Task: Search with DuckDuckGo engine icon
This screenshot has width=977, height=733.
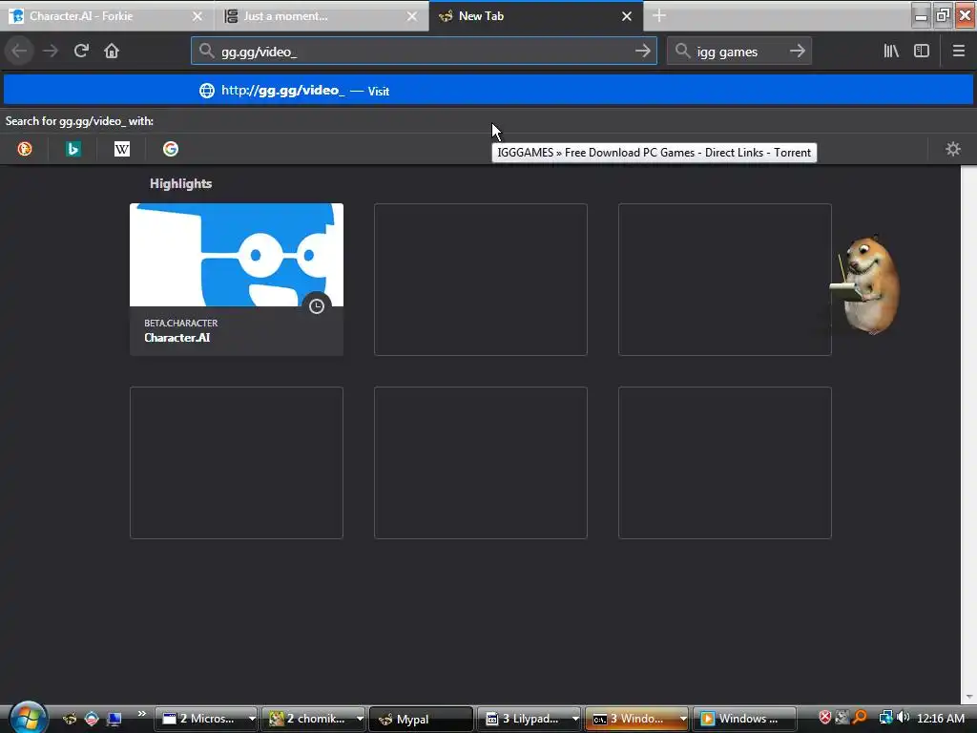Action: 25,149
